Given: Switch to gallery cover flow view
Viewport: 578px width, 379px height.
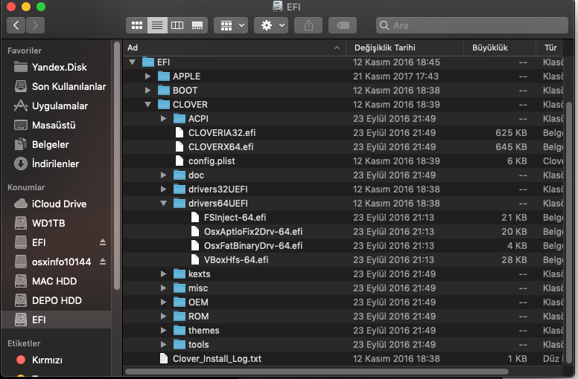Looking at the screenshot, I should (x=197, y=25).
